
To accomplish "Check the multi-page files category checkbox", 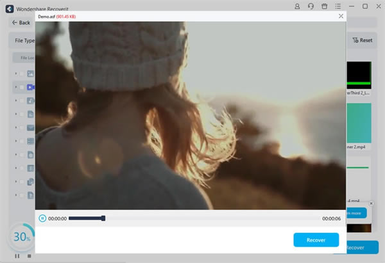I will (22, 182).
